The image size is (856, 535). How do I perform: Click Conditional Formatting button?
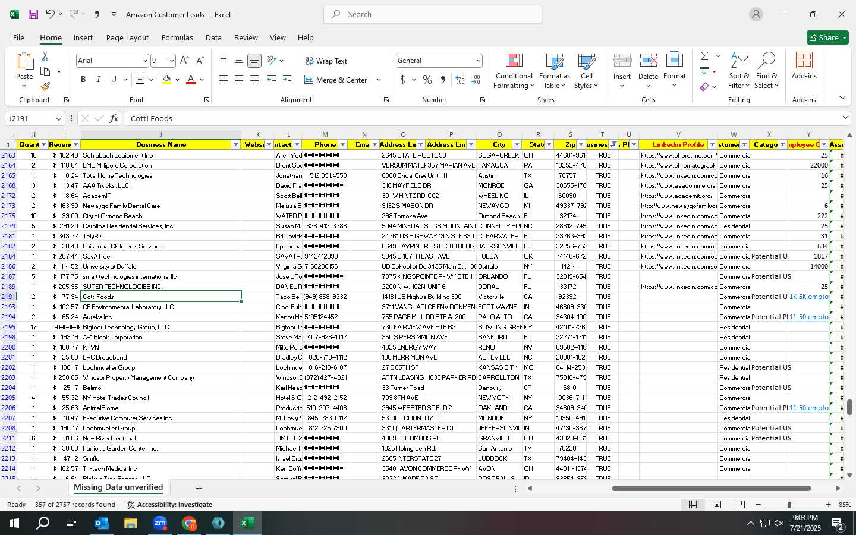[514, 71]
